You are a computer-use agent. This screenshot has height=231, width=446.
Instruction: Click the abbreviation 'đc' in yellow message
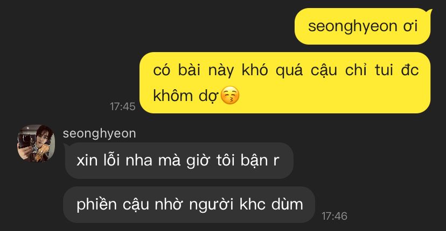click(410, 70)
